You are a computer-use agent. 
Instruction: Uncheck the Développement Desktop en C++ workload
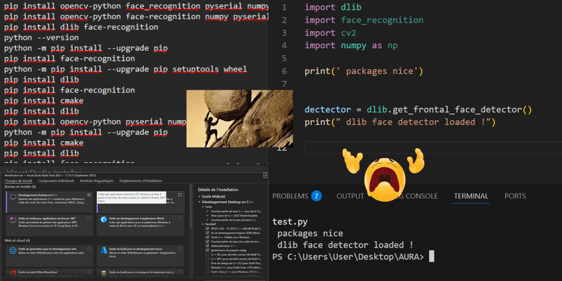(x=89, y=195)
